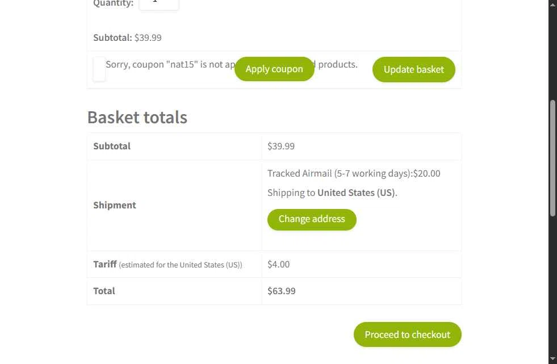Click the Shipment row label
557x364 pixels.
[114, 205]
